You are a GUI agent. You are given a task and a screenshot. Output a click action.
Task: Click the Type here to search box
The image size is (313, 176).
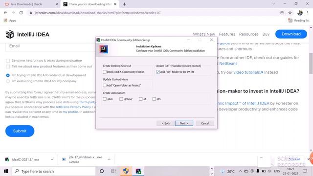click(53, 171)
